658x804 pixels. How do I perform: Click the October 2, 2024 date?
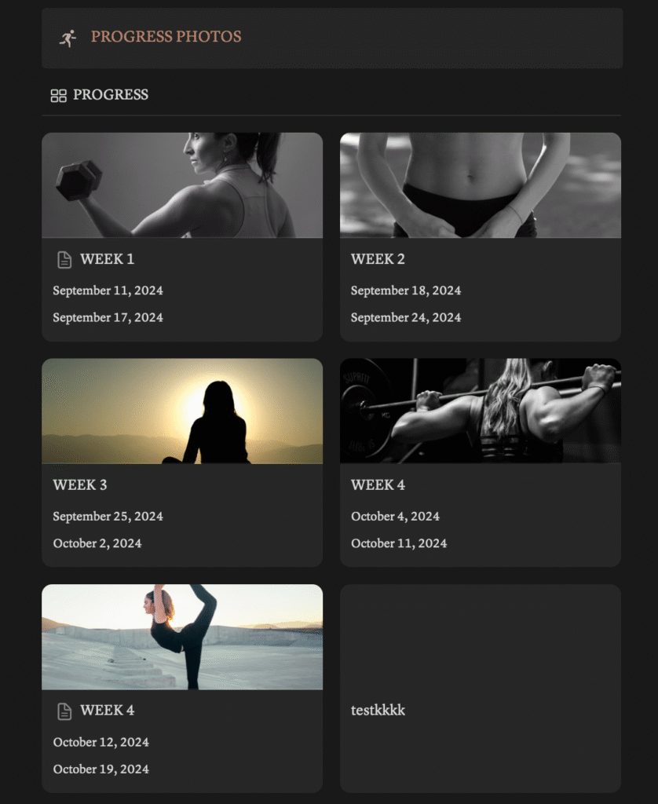tap(97, 543)
